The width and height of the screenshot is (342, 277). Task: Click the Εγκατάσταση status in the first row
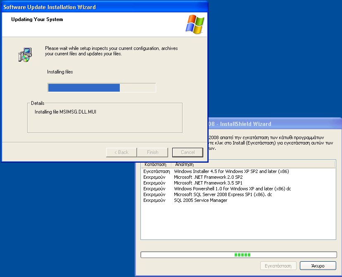click(x=157, y=171)
